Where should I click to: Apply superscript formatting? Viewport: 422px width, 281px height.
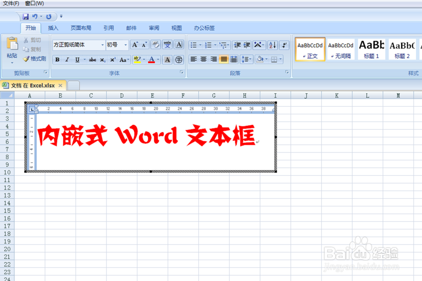tap(112, 59)
